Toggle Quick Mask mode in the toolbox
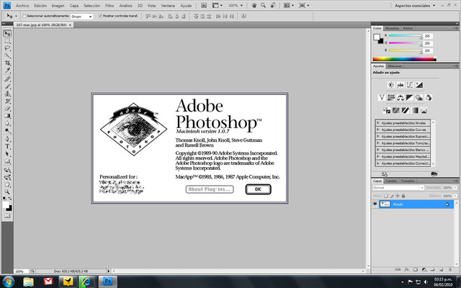Image resolution: width=461 pixels, height=288 pixels. pyautogui.click(x=7, y=216)
